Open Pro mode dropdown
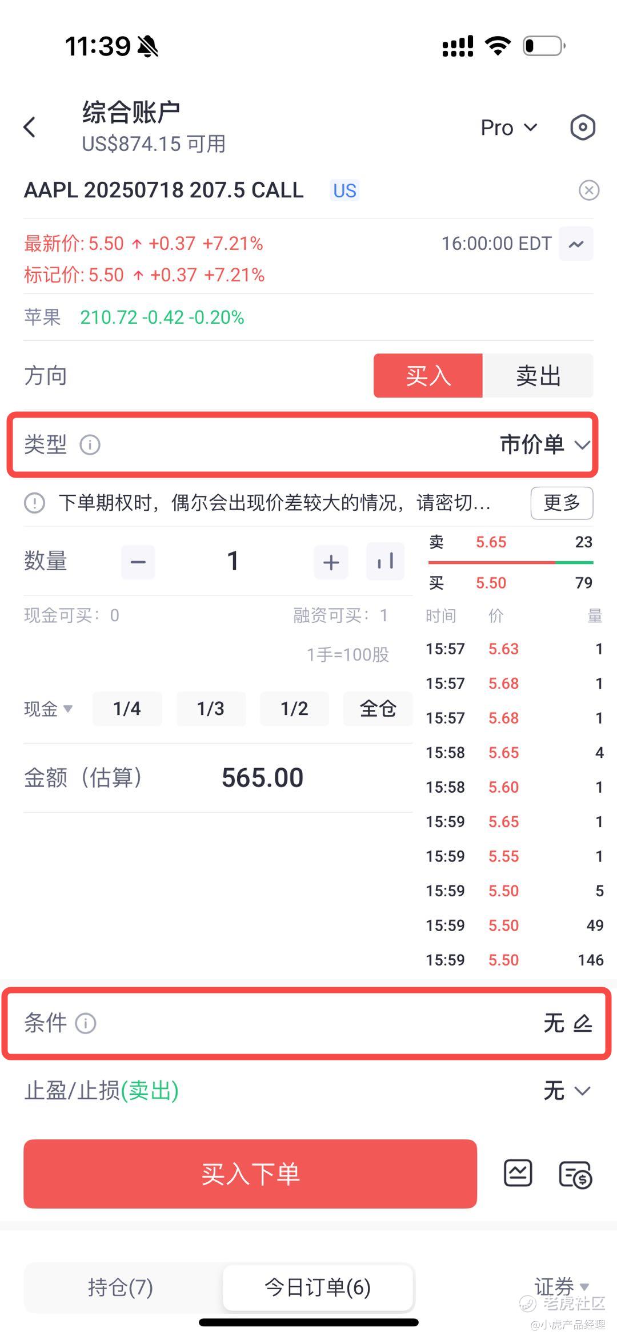Image resolution: width=617 pixels, height=1339 pixels. pos(509,128)
